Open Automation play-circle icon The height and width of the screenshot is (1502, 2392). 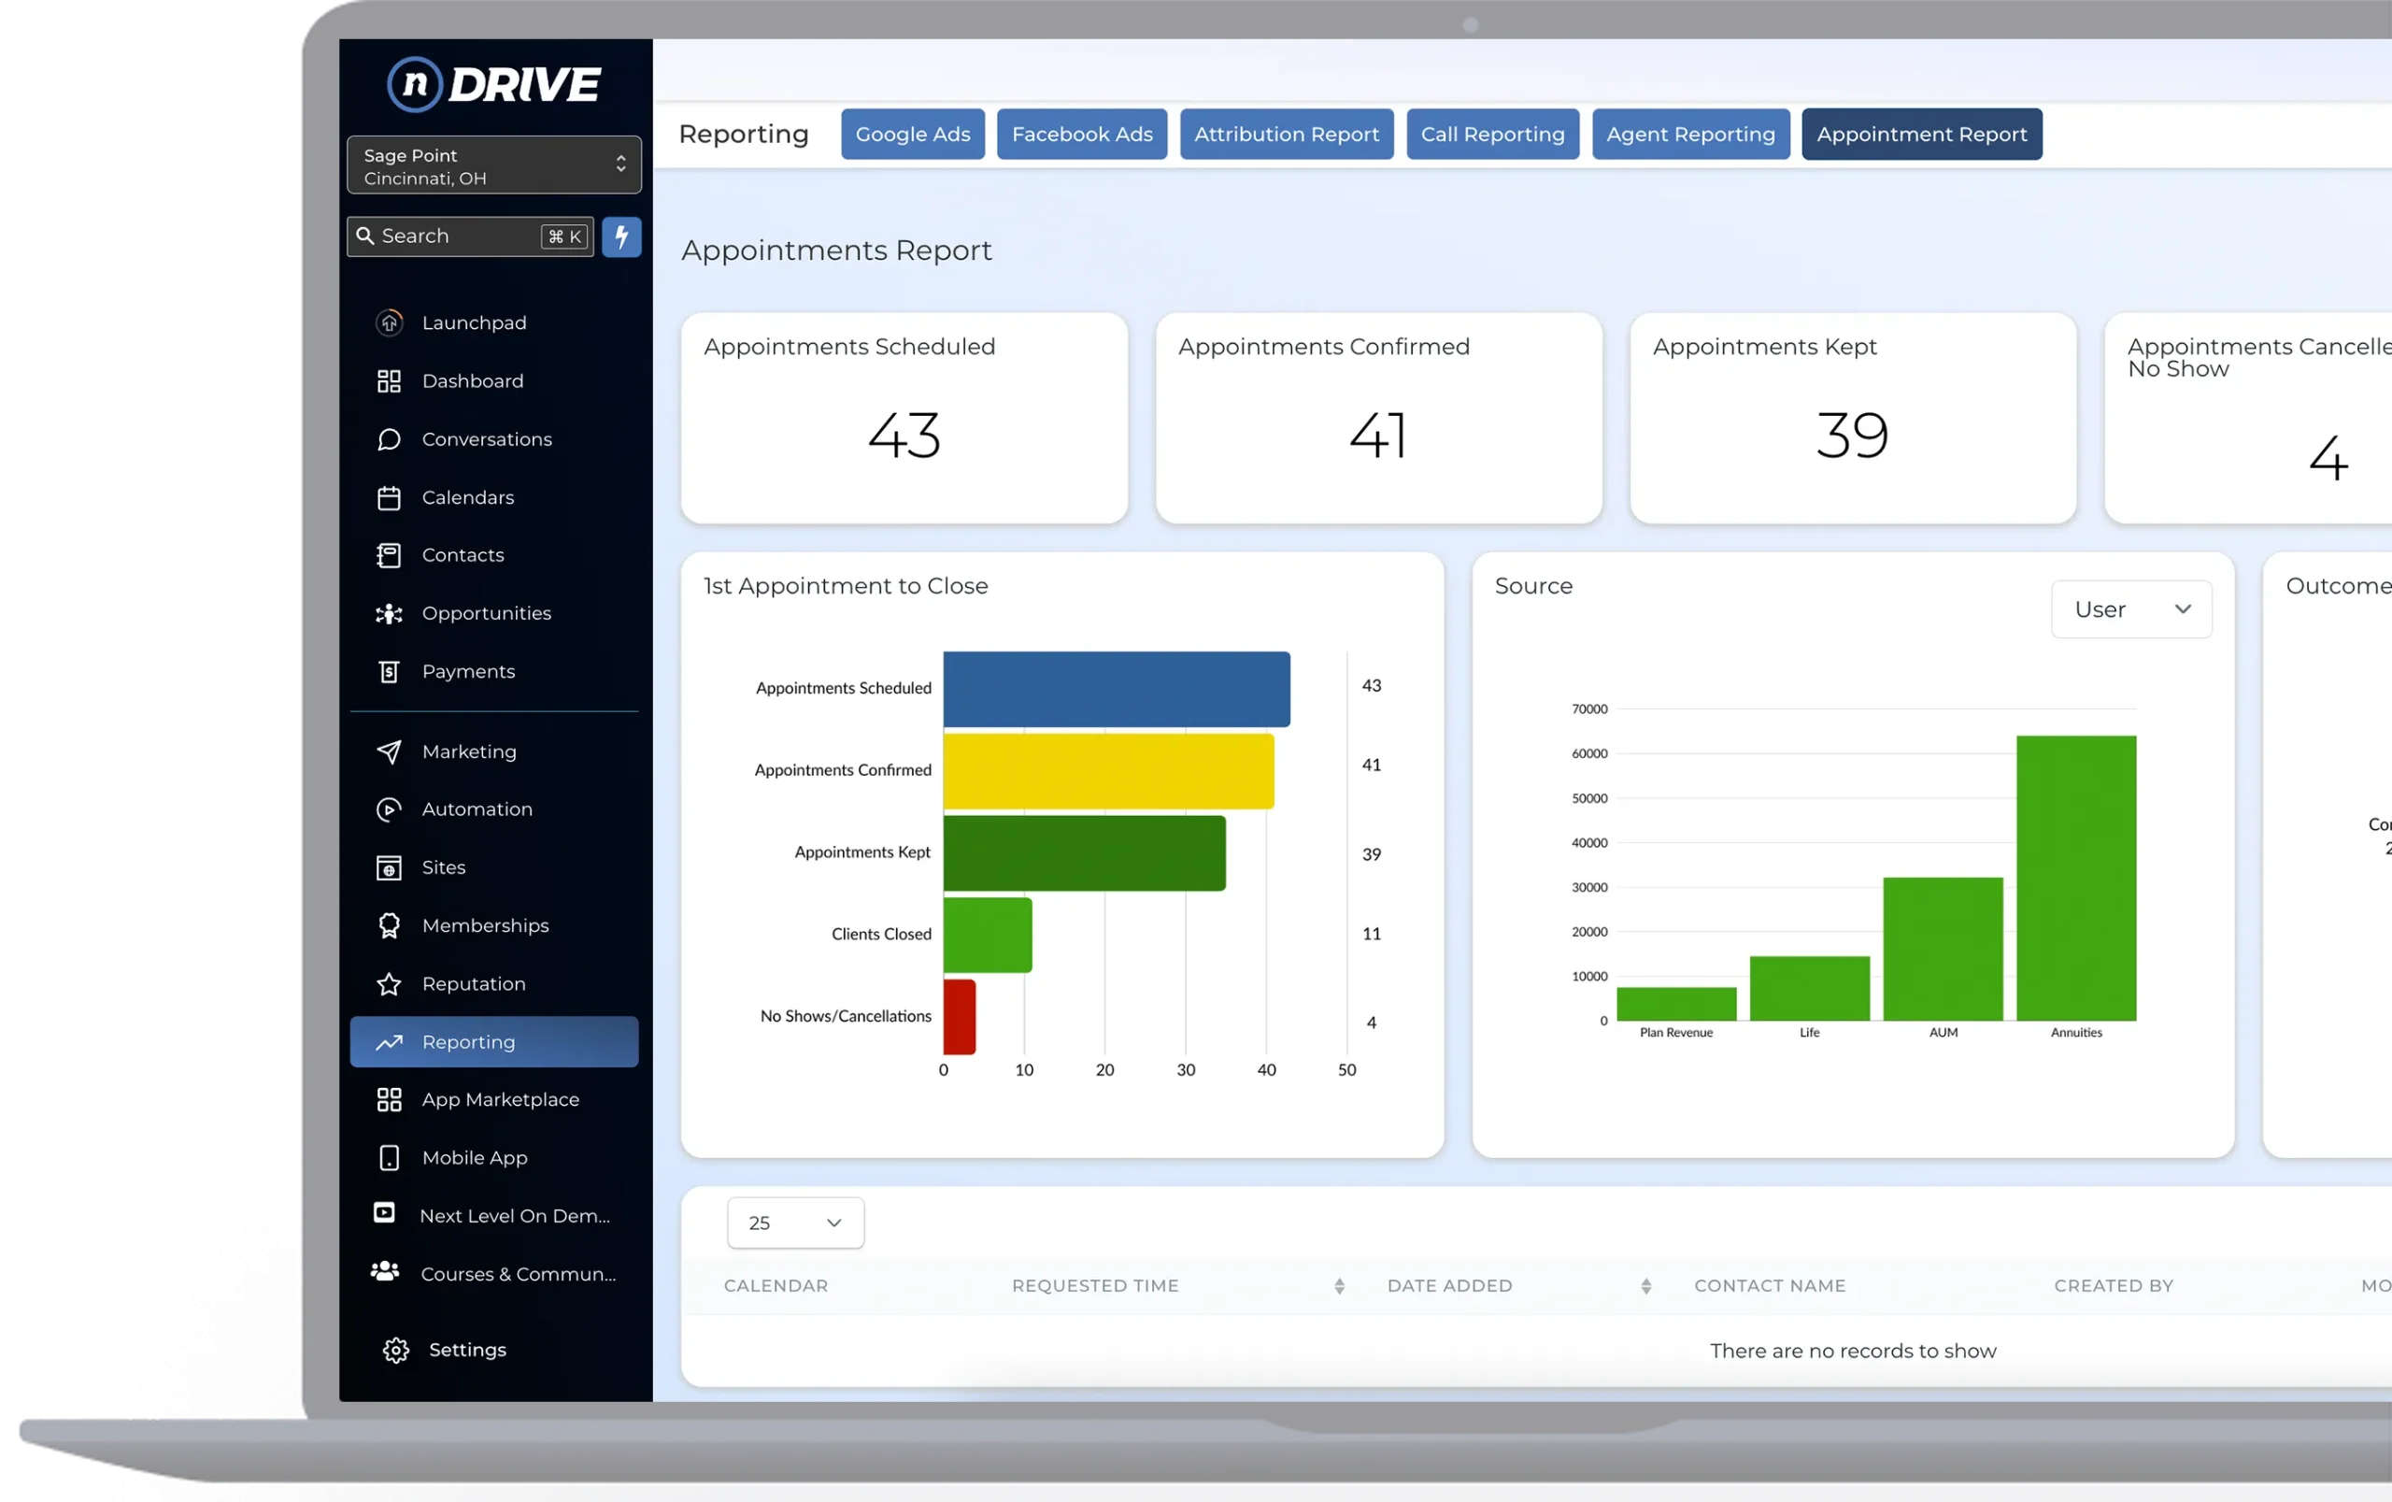[390, 809]
